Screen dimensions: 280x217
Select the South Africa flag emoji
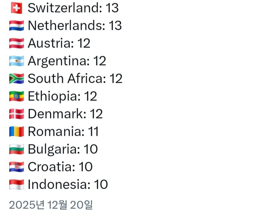click(x=16, y=79)
